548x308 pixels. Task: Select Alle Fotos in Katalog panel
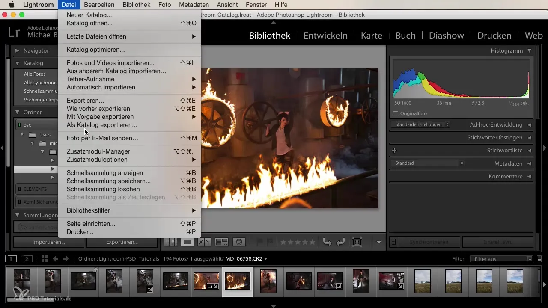tap(35, 74)
